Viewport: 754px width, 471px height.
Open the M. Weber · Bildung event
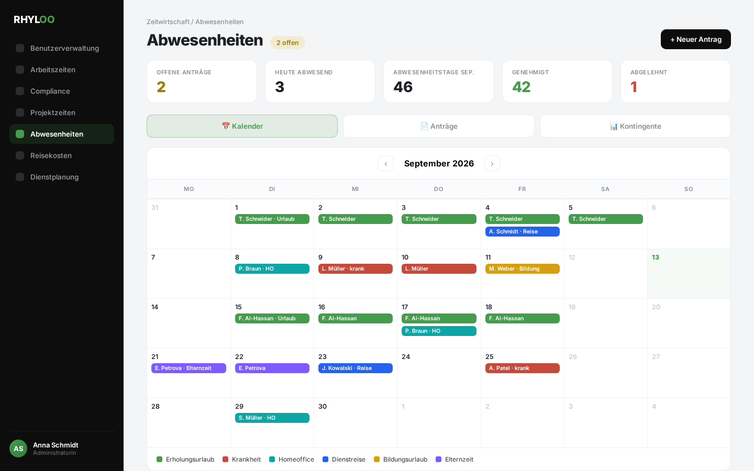(523, 269)
